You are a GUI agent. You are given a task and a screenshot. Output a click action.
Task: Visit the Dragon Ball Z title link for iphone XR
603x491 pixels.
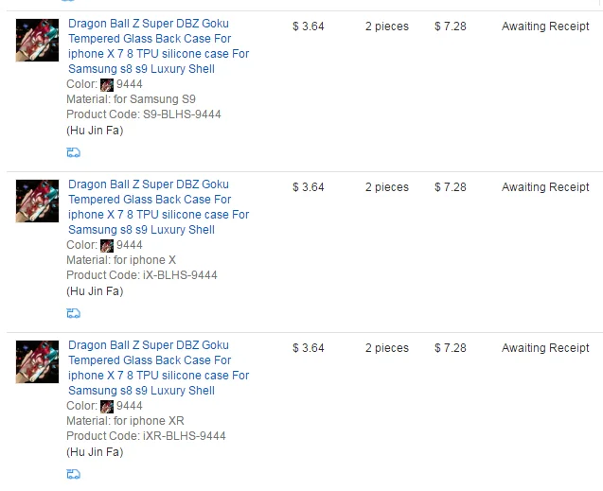(x=158, y=368)
